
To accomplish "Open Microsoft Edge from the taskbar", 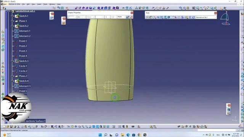I will (128, 135).
